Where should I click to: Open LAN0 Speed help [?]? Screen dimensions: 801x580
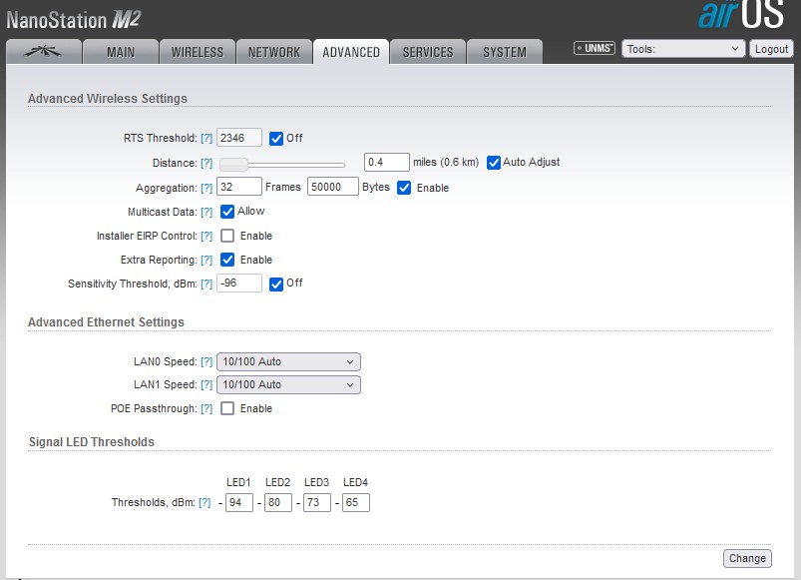click(x=206, y=361)
